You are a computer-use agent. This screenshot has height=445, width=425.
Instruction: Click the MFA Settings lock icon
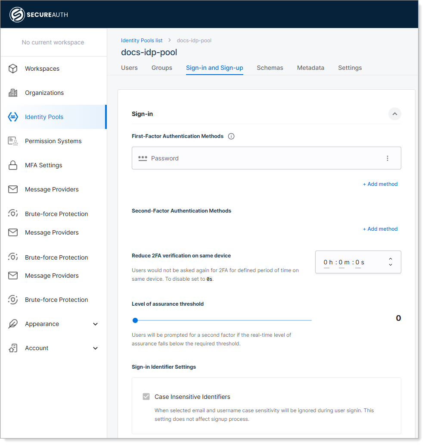point(13,165)
